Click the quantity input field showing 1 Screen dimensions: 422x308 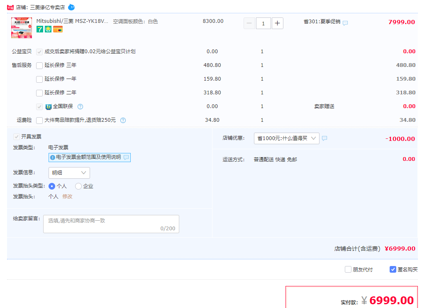click(x=263, y=23)
